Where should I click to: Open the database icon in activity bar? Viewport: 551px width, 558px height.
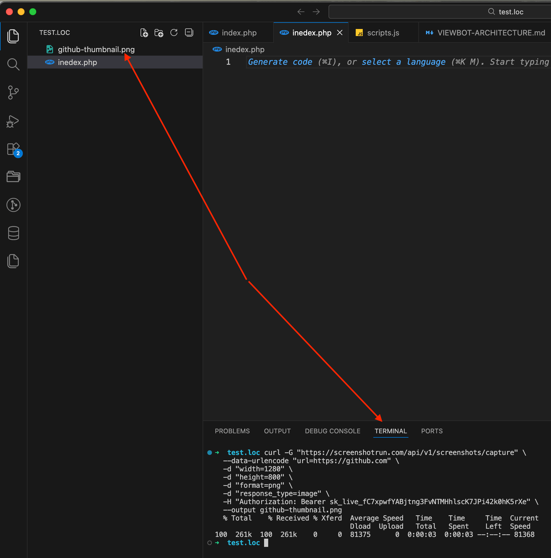[13, 233]
